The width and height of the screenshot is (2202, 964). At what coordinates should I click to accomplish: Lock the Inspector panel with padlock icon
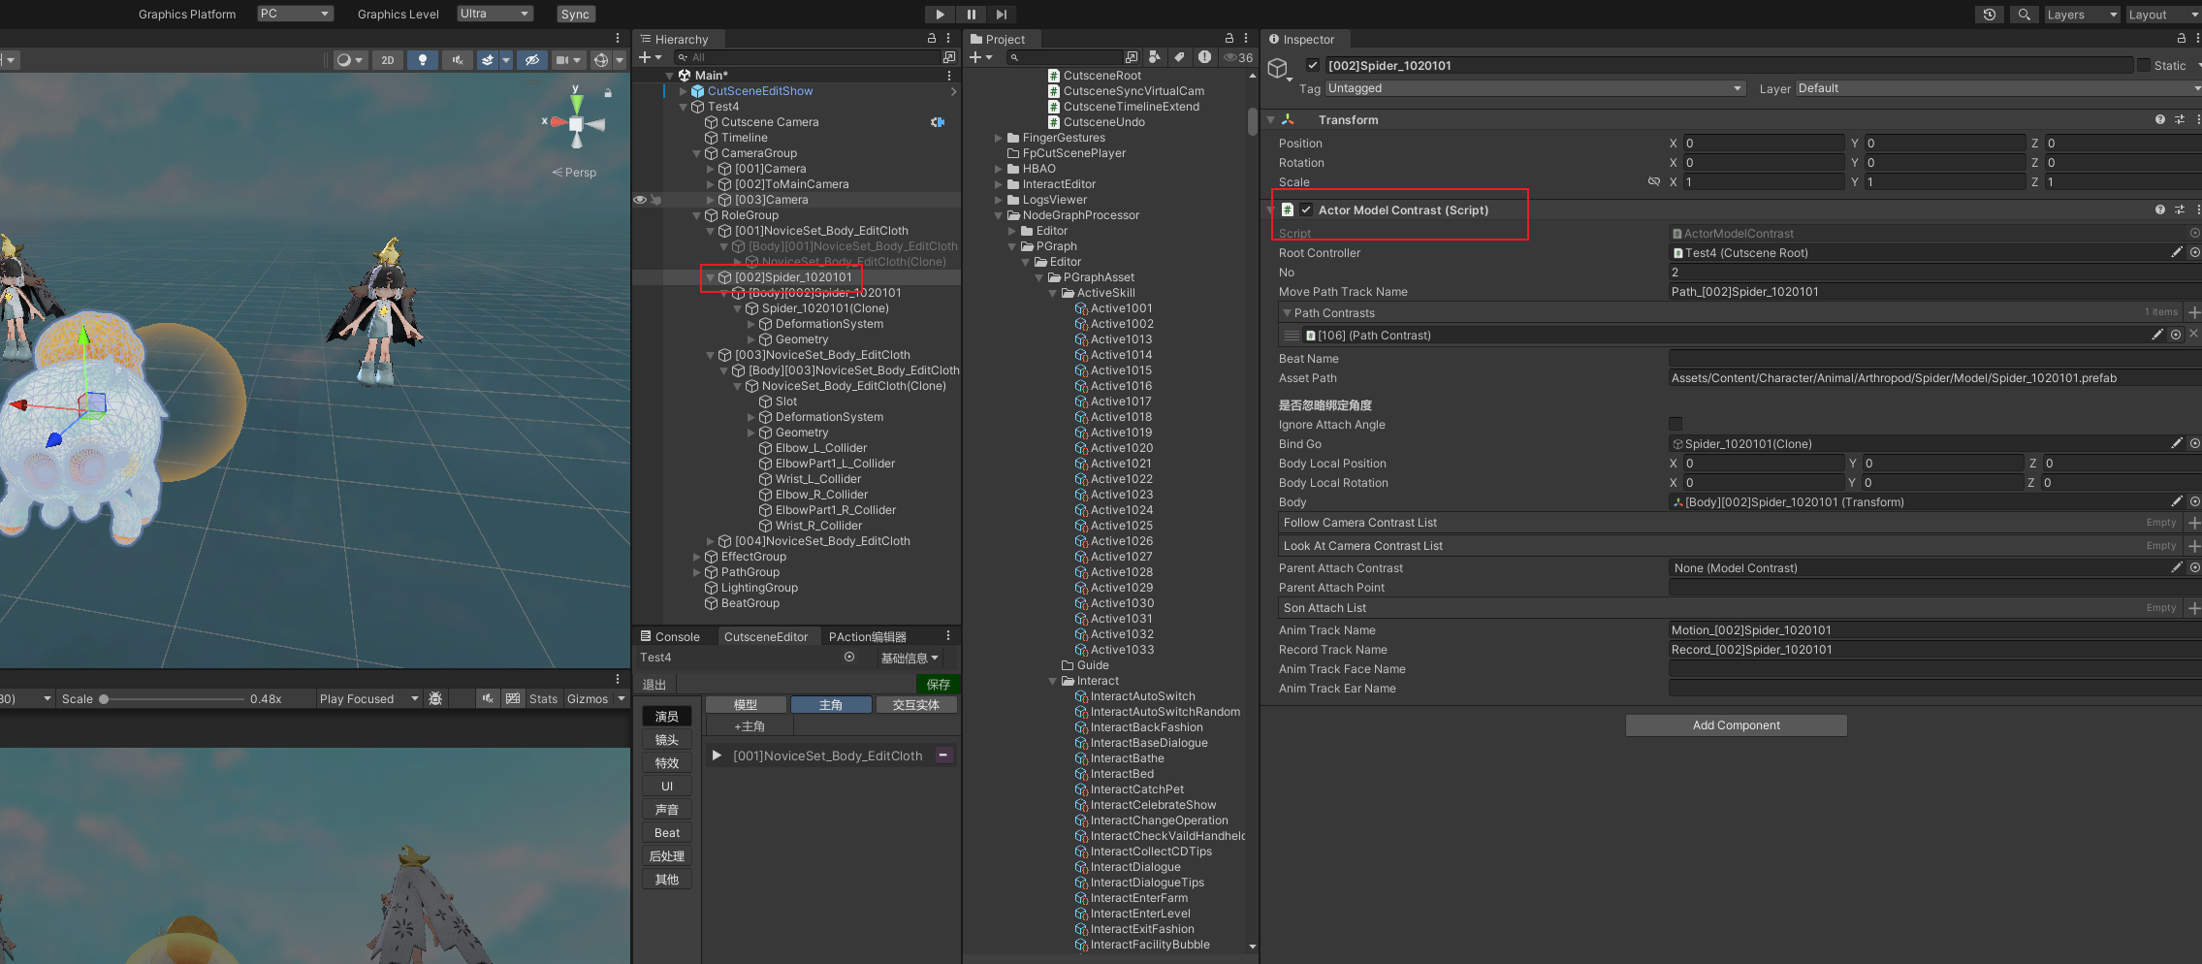coord(2181,39)
